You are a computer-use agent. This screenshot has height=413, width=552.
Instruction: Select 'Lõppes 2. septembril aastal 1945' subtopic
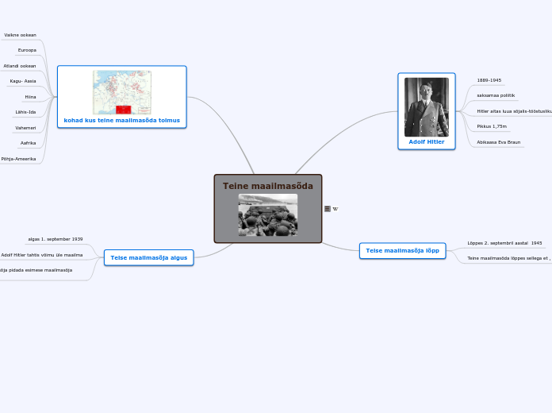504,243
